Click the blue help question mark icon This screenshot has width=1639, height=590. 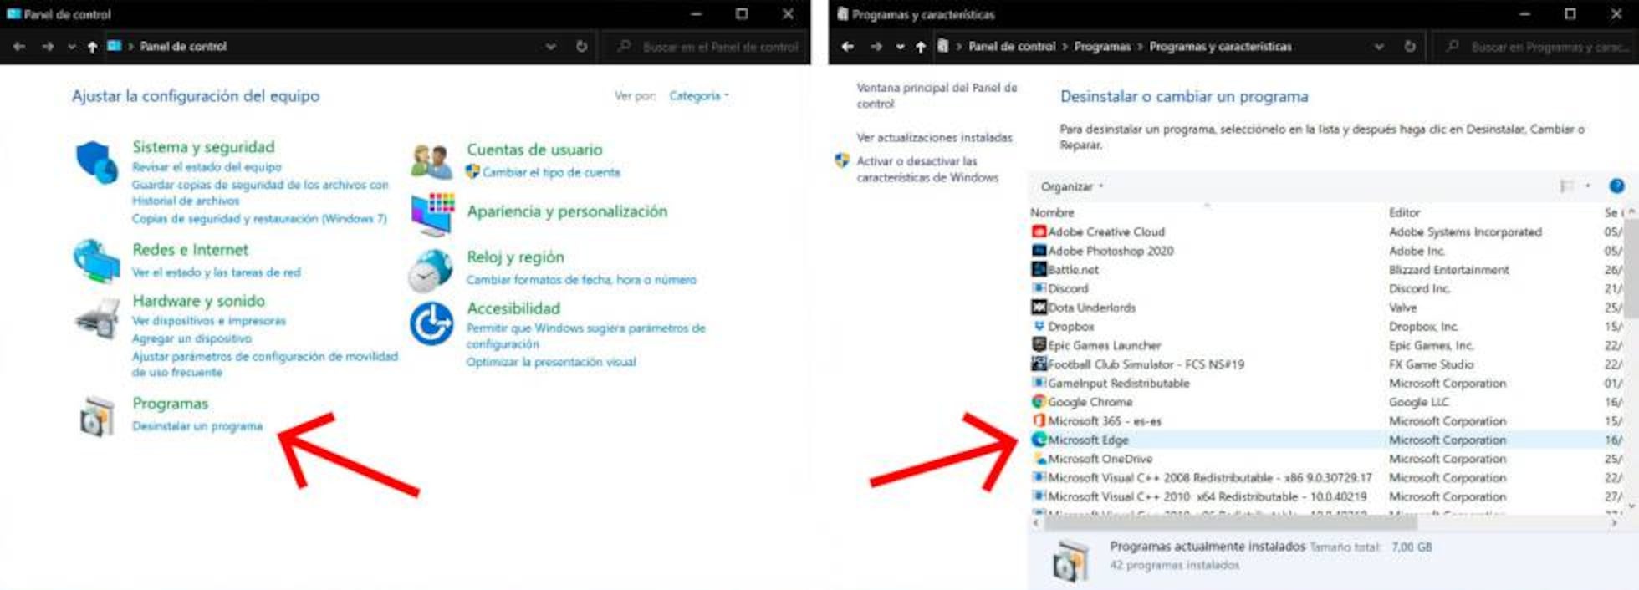(x=1616, y=186)
